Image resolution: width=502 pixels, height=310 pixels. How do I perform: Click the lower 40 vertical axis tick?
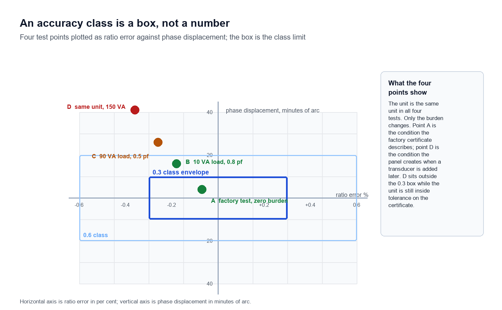coord(210,284)
